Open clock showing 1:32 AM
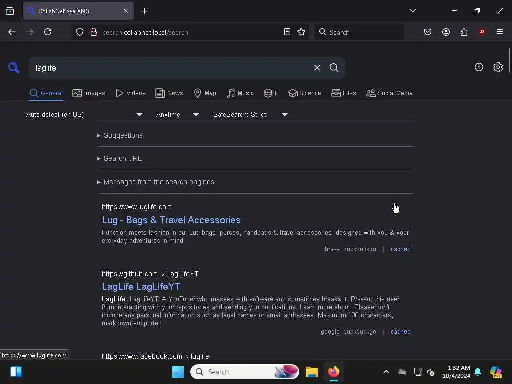512x384 pixels. click(x=456, y=372)
